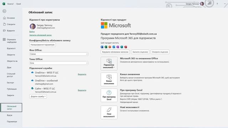Click Sergey Yarovoy profile photo in account info
This screenshot has height=128, width=228.
pos(32,26)
